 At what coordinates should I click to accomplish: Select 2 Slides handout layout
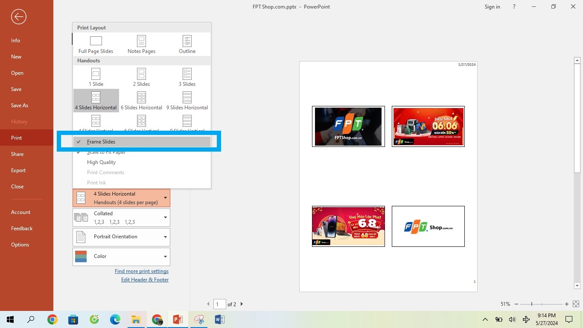point(141,78)
